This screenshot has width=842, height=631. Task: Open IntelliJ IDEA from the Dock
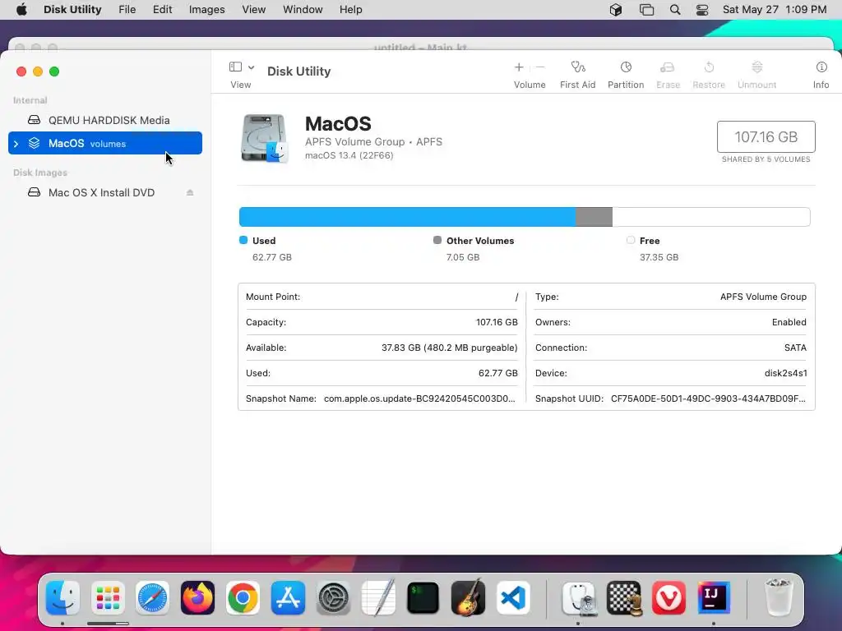pos(714,598)
